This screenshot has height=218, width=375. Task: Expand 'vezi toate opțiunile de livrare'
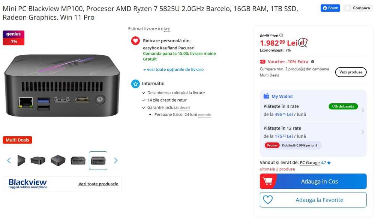(x=173, y=70)
